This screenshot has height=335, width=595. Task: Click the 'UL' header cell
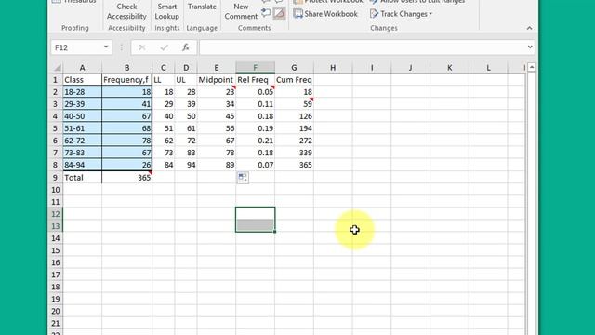tap(186, 80)
